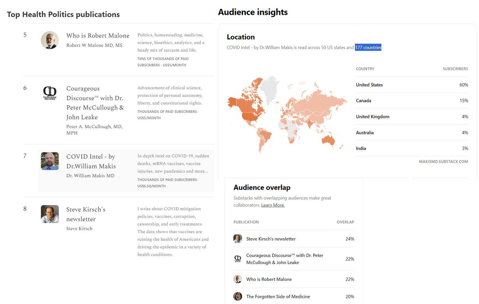Click the 15% subscribers value
479x304 pixels.
[x=463, y=101]
